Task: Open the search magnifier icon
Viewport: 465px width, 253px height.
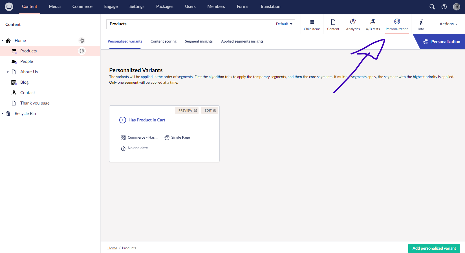Action: click(x=432, y=7)
